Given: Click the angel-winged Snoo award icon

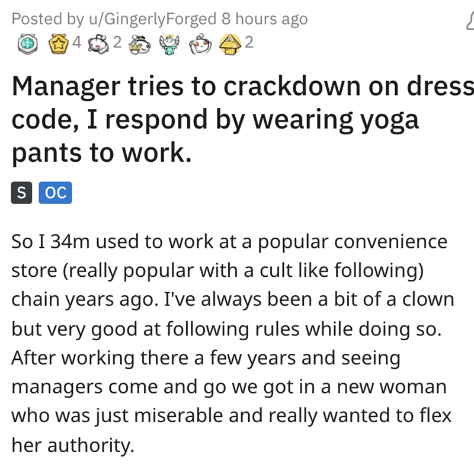Looking at the screenshot, I should pos(169,43).
